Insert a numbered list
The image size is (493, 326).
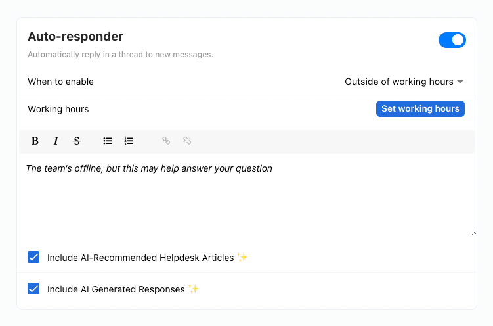coord(129,141)
